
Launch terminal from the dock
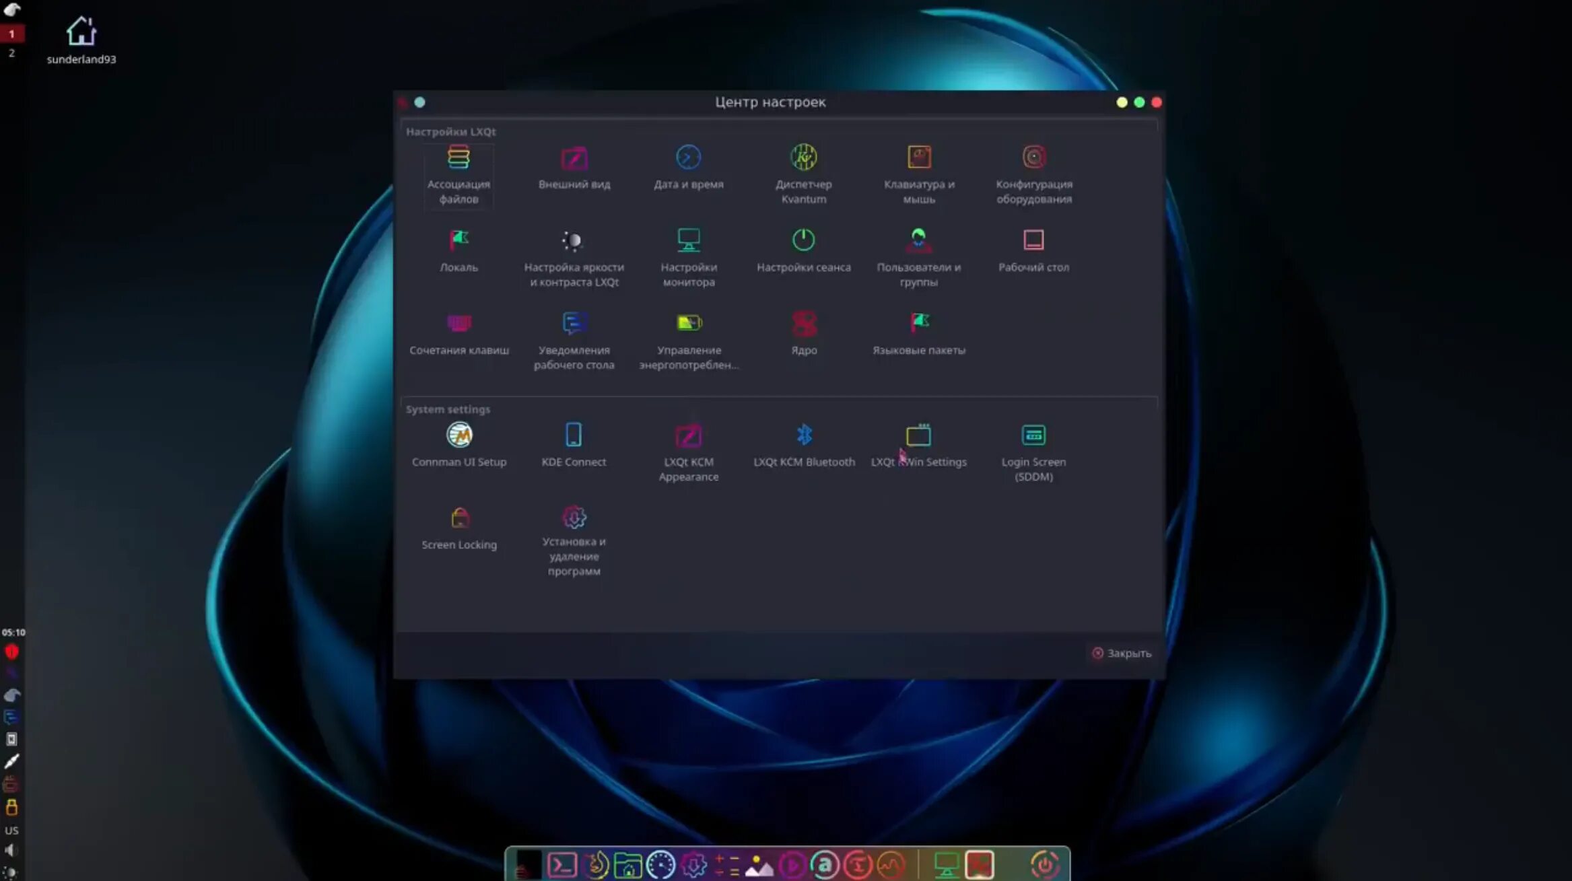pos(561,865)
